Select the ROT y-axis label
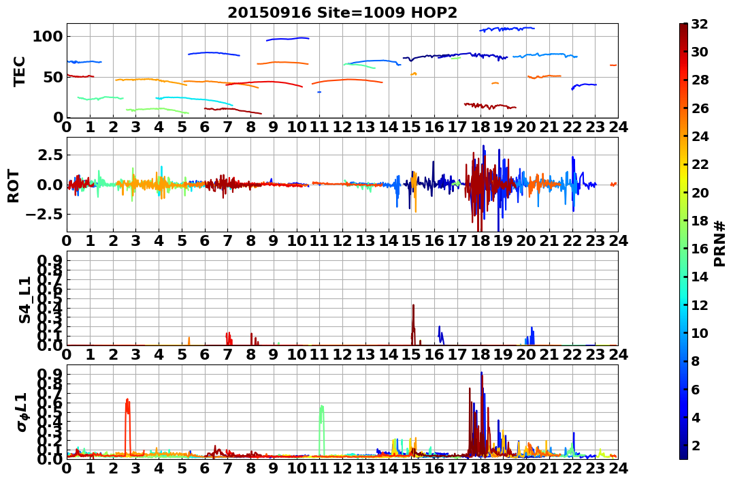 point(14,186)
